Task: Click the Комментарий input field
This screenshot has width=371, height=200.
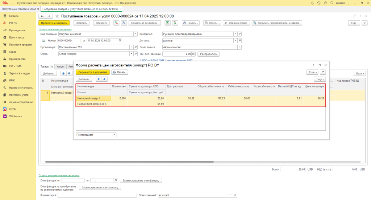Action: point(97,195)
